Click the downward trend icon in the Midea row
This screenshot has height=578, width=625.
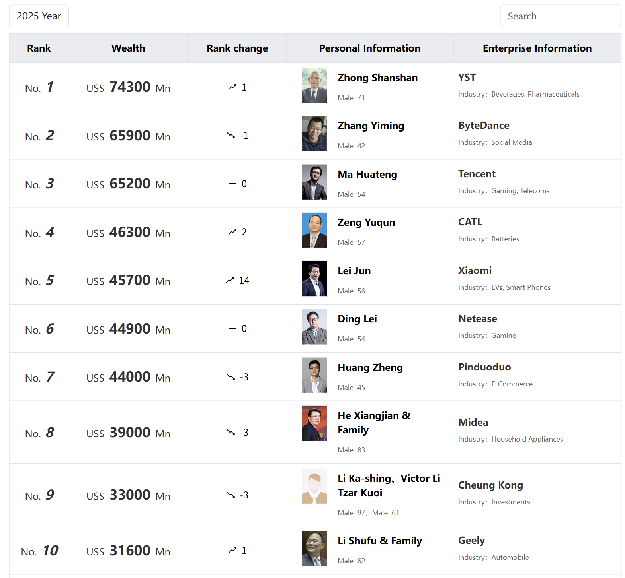(x=231, y=432)
